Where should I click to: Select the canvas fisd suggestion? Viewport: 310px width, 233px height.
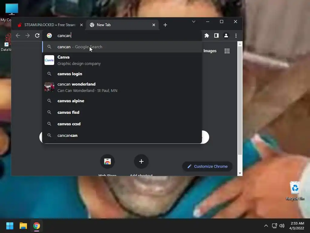(122, 112)
